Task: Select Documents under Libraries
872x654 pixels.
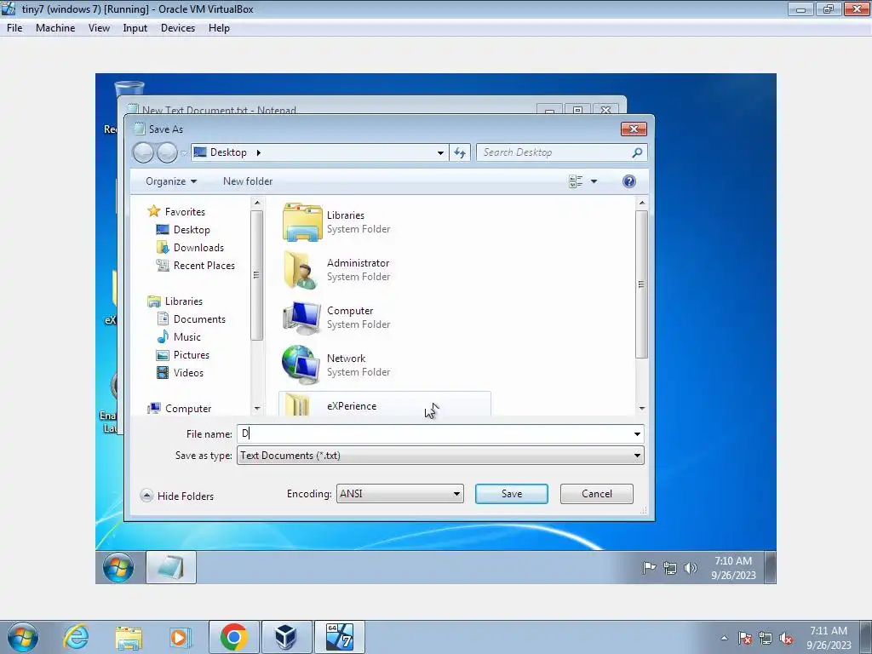Action: [x=199, y=319]
